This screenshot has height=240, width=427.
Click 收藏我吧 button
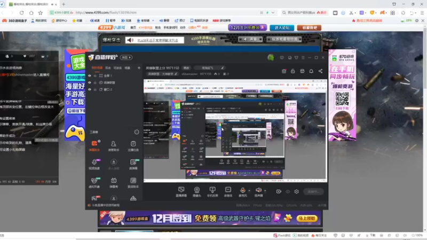[310, 28]
